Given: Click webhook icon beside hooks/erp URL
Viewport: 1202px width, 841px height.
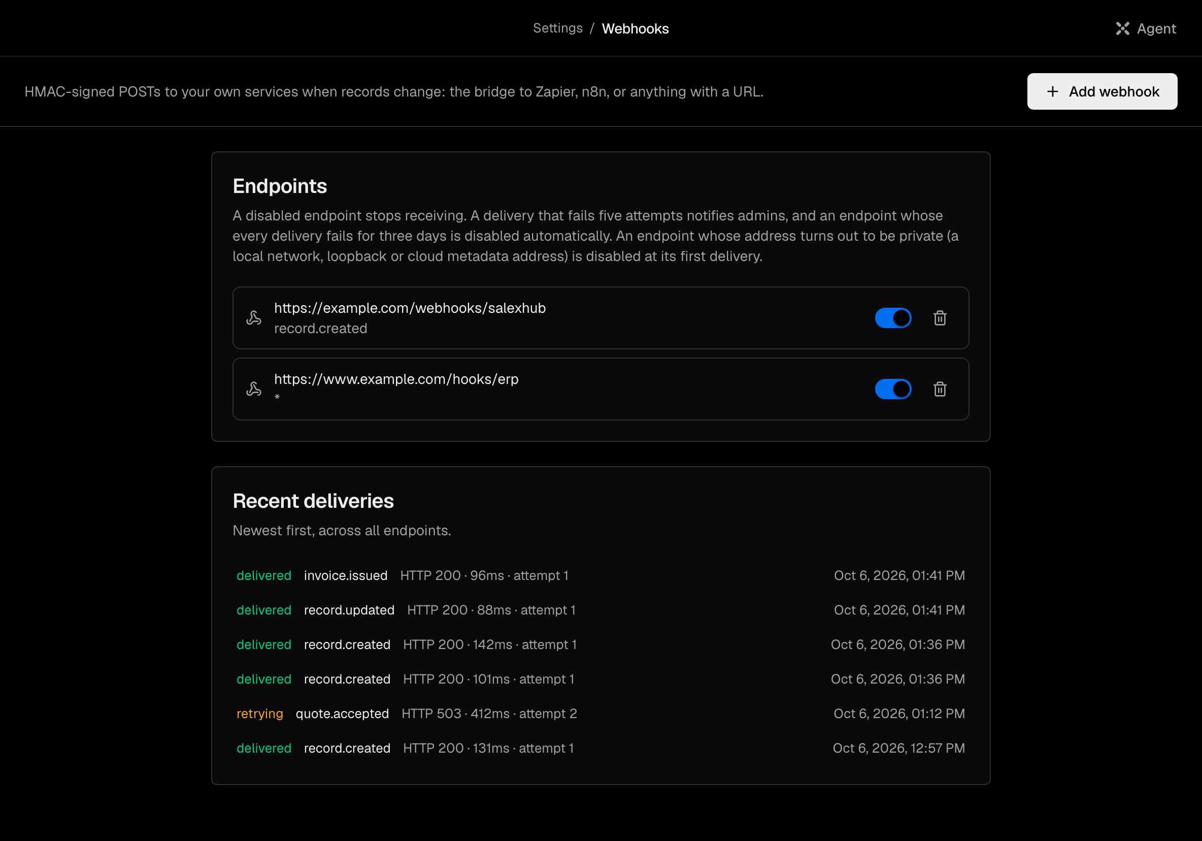Looking at the screenshot, I should coord(254,389).
